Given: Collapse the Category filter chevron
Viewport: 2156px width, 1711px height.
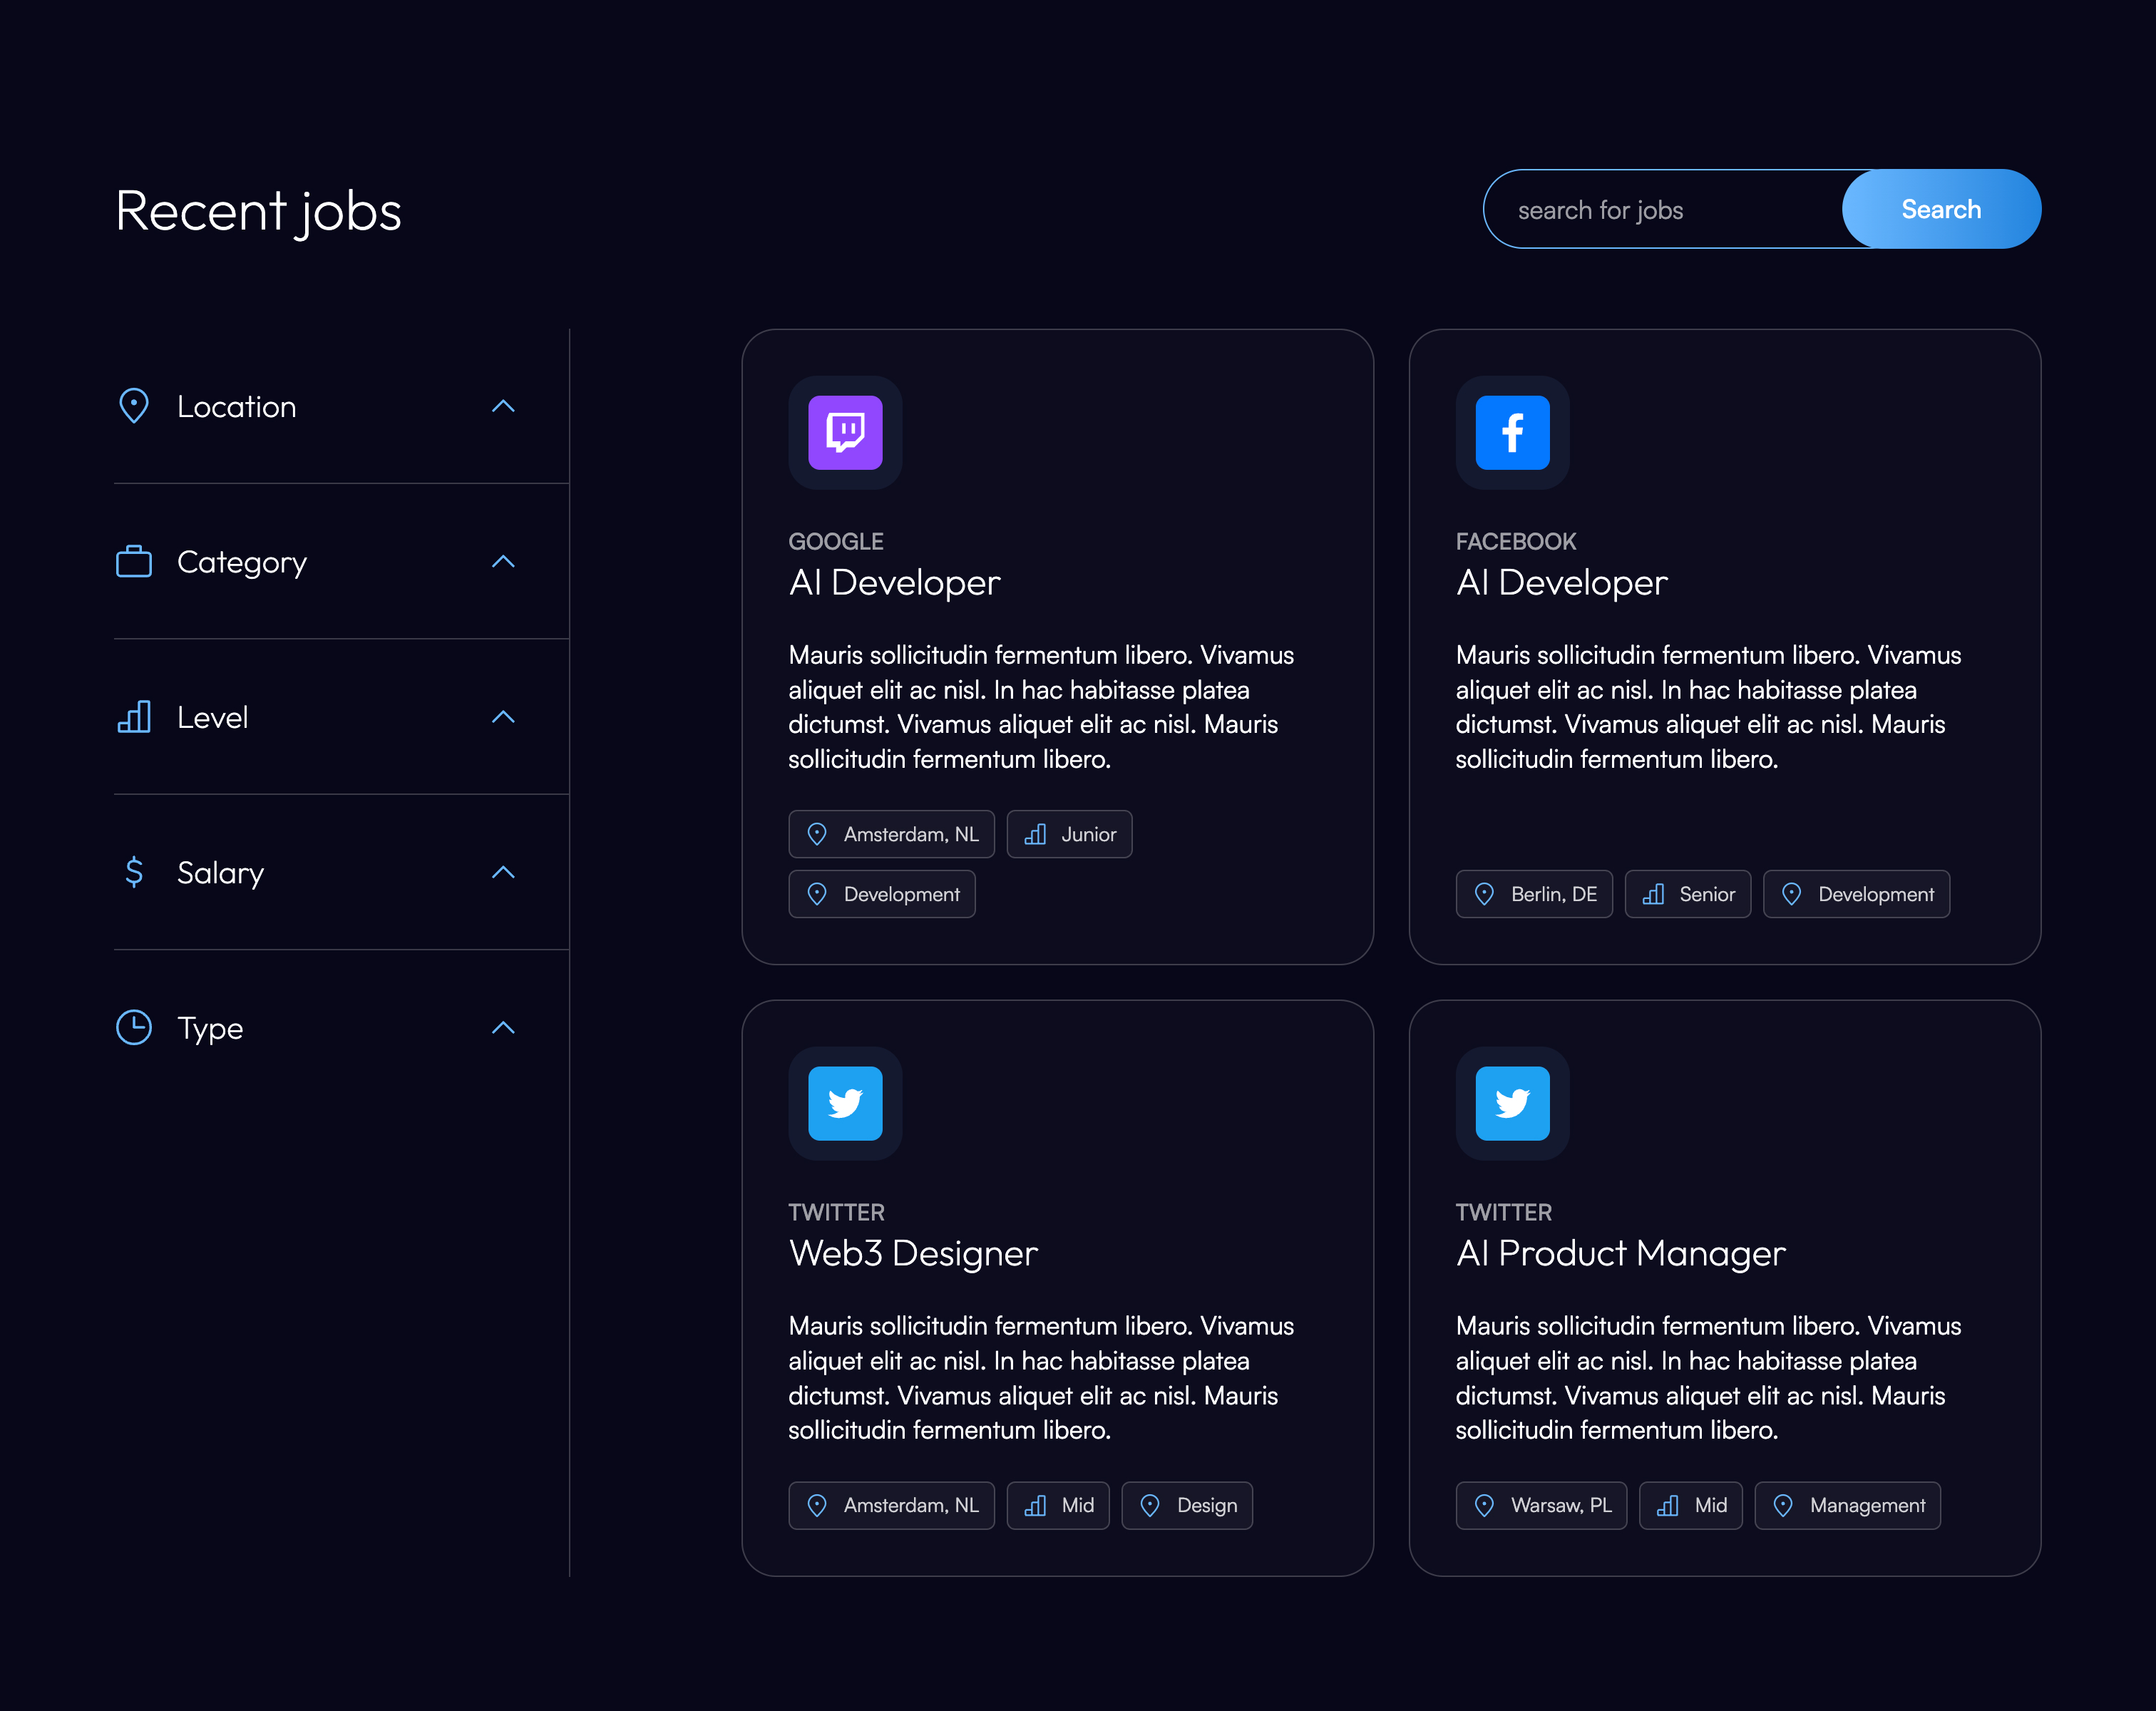Looking at the screenshot, I should pyautogui.click(x=503, y=561).
